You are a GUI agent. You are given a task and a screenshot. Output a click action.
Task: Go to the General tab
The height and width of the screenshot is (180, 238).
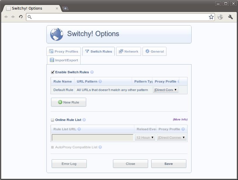pyautogui.click(x=154, y=51)
